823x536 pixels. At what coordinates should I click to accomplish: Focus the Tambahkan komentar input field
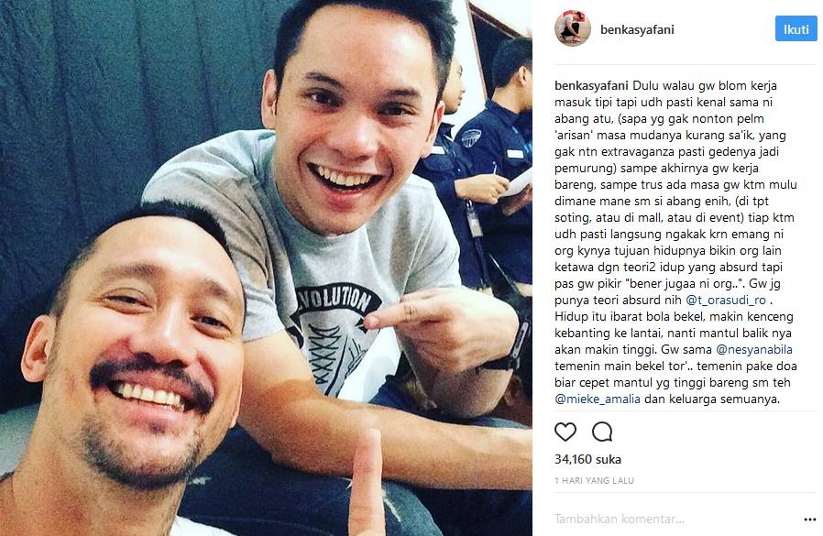pos(675,520)
